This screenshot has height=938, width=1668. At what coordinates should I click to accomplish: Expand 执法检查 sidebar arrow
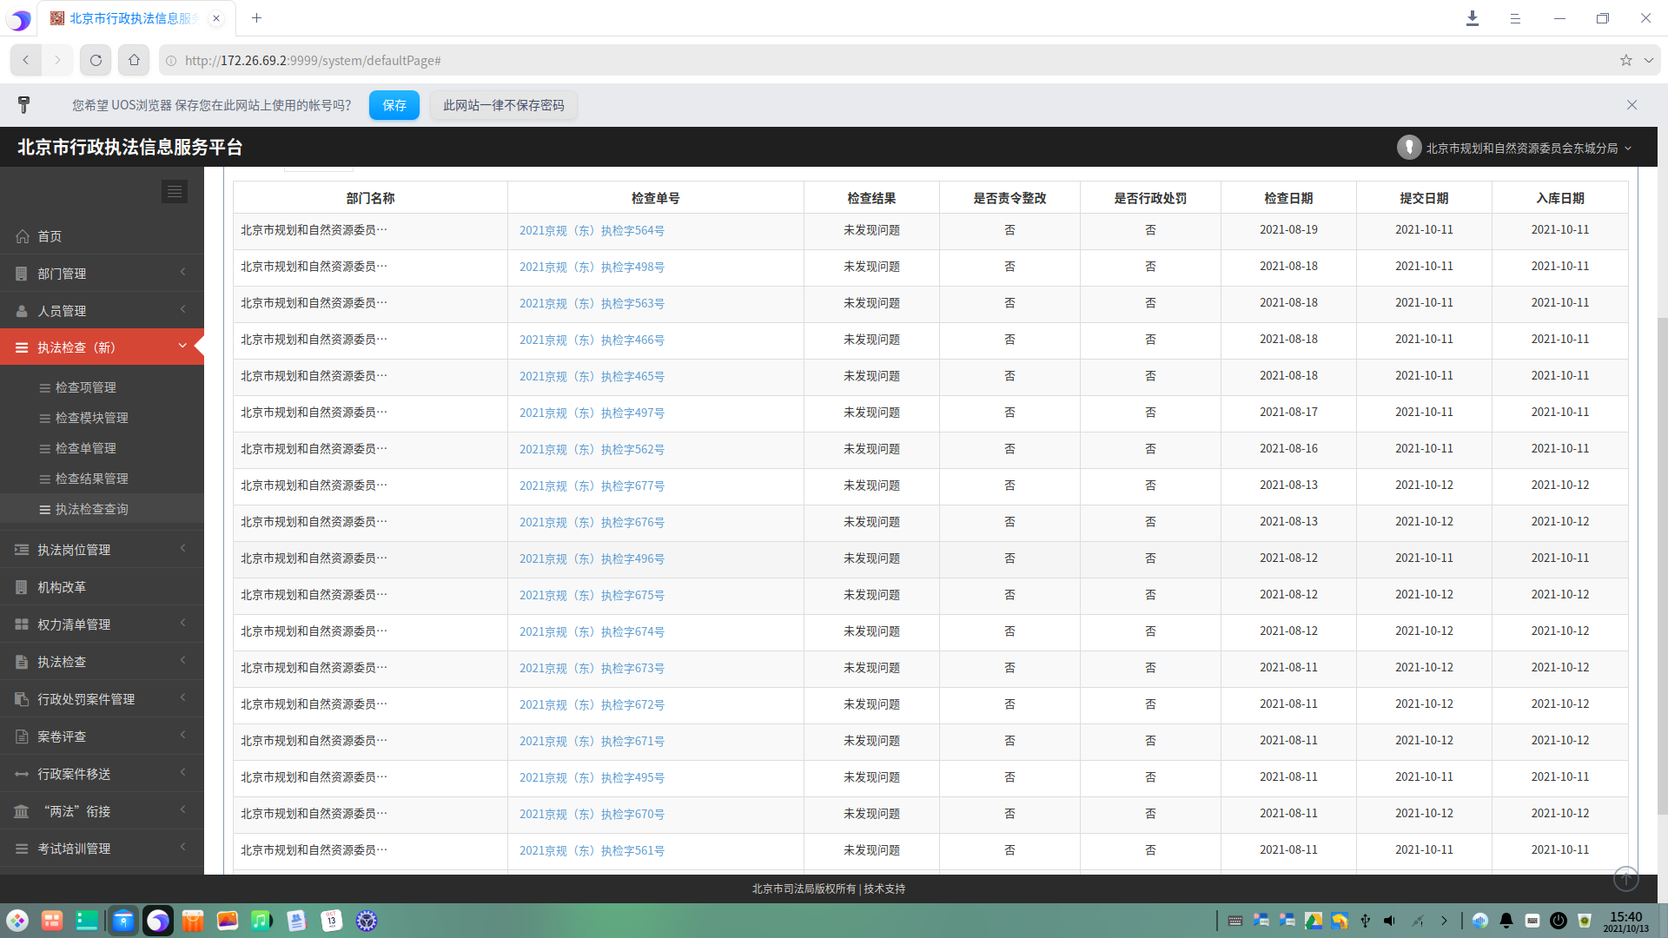point(182,661)
